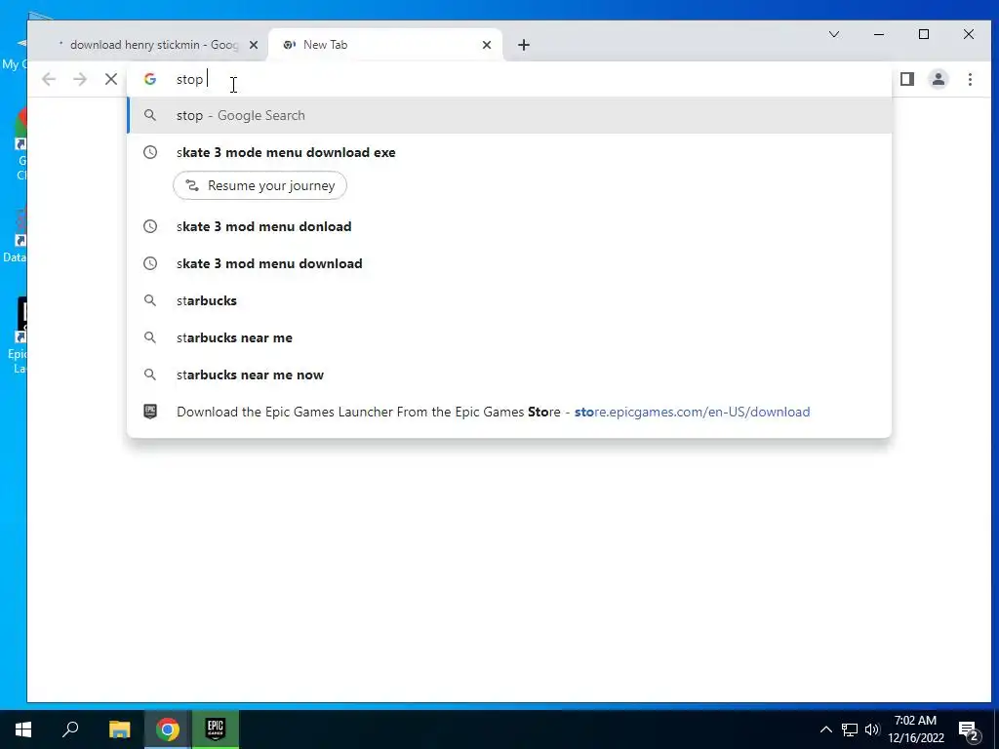
Task: Open the side panel icon
Action: (x=907, y=79)
